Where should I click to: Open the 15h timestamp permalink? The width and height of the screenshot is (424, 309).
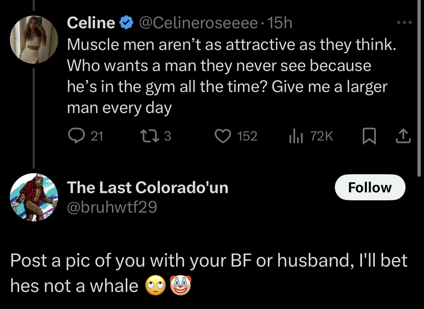tap(279, 23)
